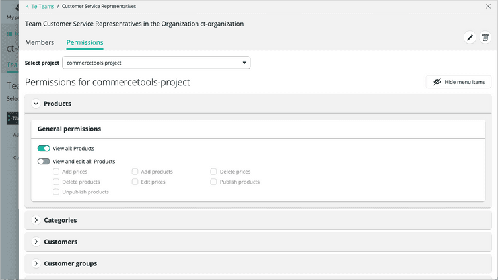
Task: Click the pencil edit team icon
Action: pyautogui.click(x=470, y=38)
